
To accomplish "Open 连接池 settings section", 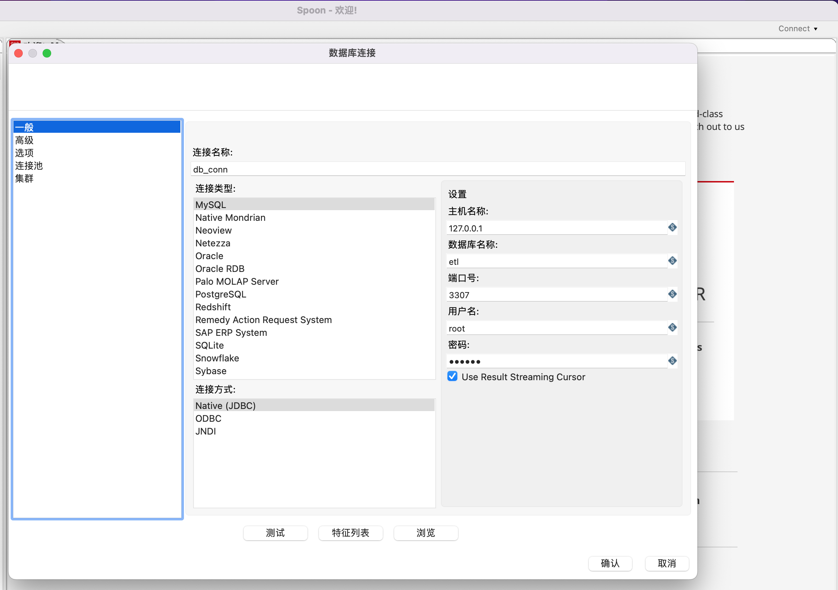I will click(29, 166).
